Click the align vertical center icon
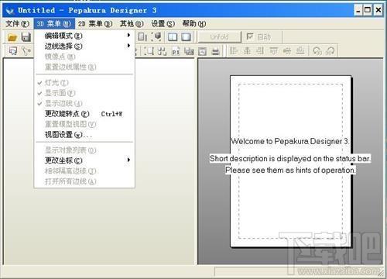387x279 pixels. pos(286,50)
